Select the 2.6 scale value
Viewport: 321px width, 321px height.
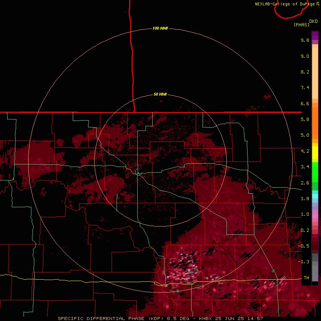[x=305, y=183]
